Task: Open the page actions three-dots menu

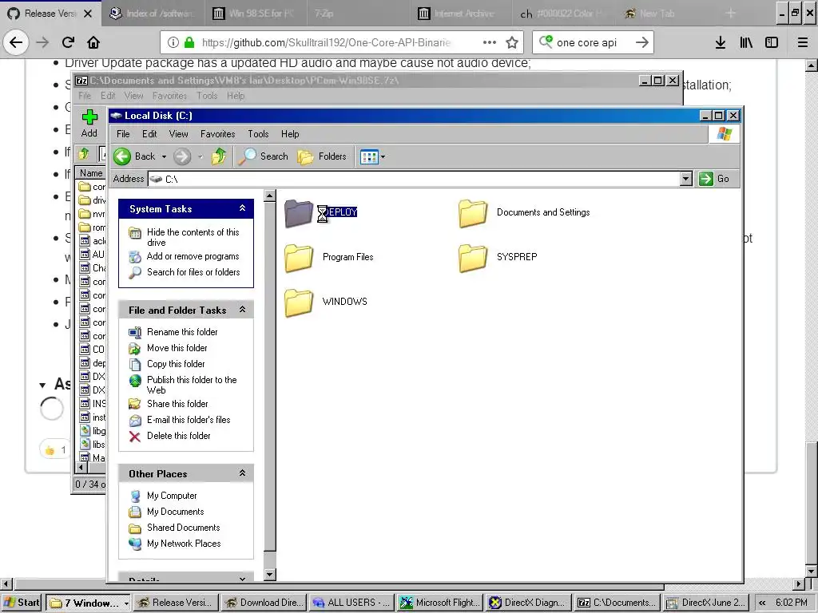Action: 490,42
